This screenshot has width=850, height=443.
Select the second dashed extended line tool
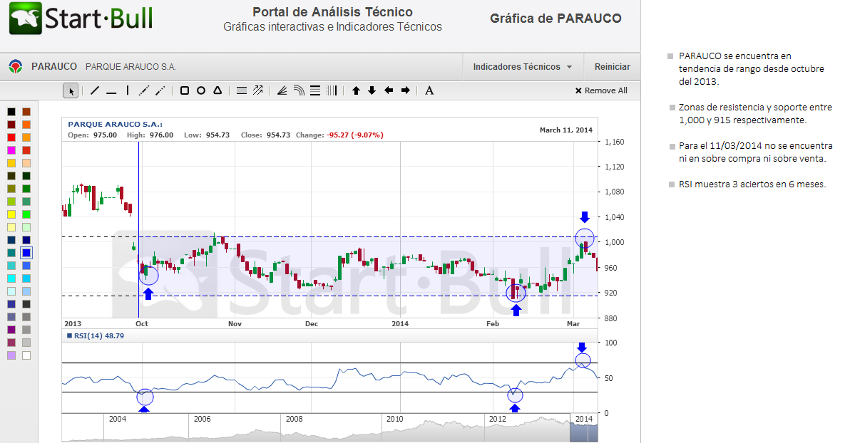160,90
